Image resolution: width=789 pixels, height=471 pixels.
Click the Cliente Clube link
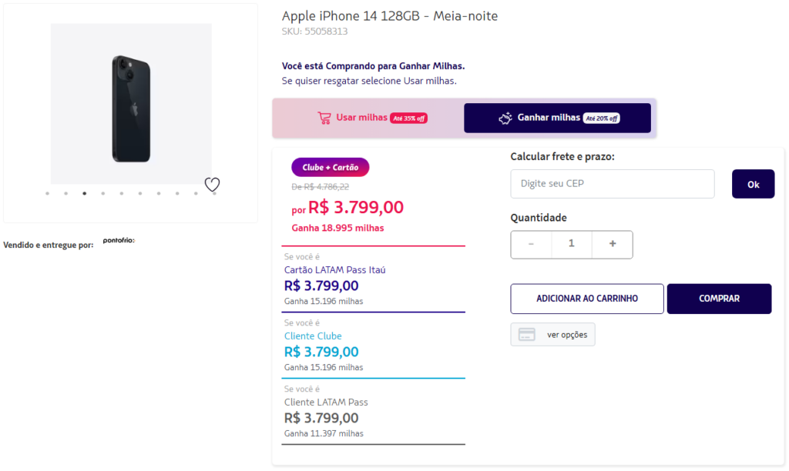tap(313, 336)
